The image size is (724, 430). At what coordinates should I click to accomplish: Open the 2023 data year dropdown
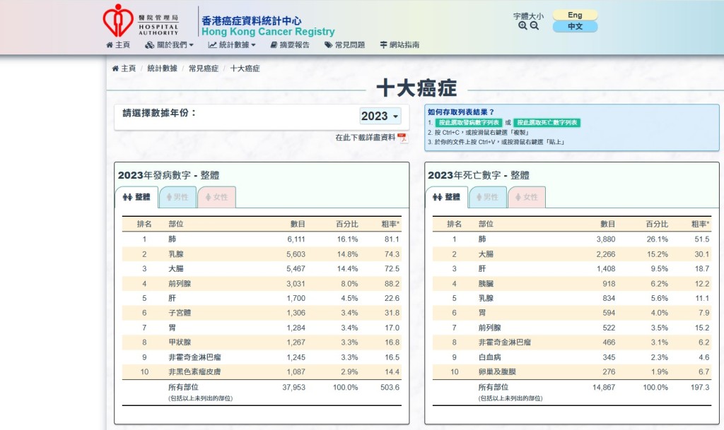tap(380, 117)
